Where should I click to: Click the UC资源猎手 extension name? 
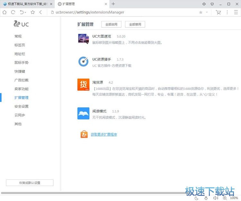102,59
